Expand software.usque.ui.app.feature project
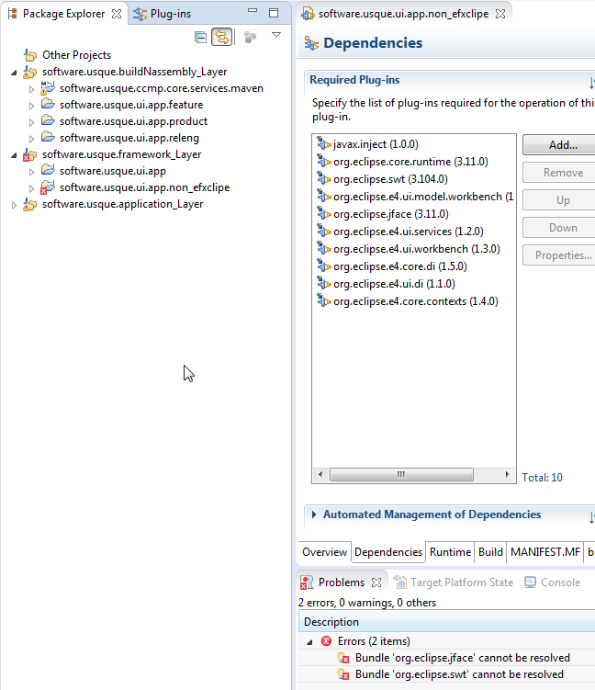The height and width of the screenshot is (690, 595). click(x=31, y=106)
